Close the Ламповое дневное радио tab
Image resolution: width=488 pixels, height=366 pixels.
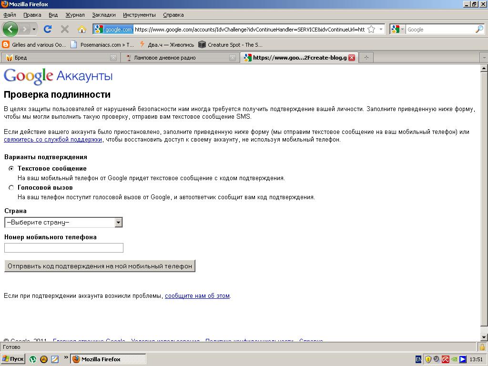[232, 58]
